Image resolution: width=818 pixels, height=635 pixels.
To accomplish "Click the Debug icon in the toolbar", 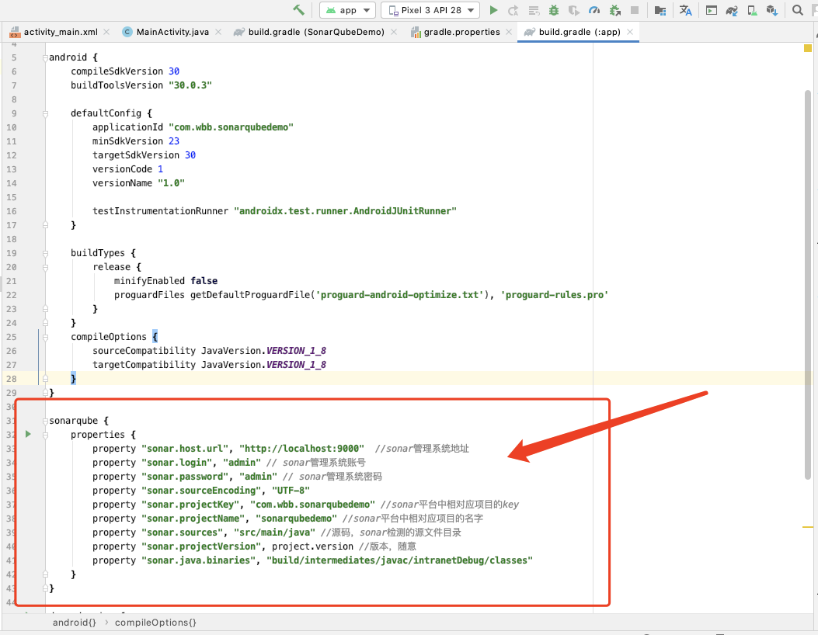I will pyautogui.click(x=553, y=10).
